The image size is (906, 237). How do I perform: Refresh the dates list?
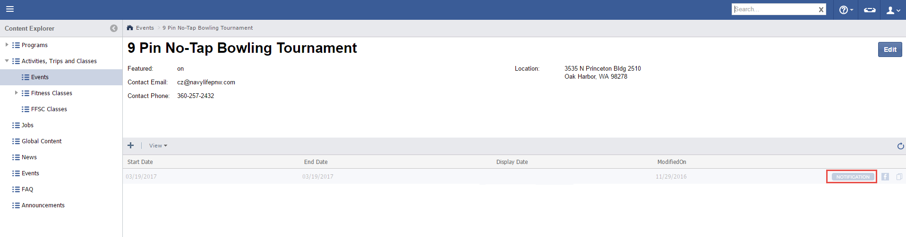[900, 146]
